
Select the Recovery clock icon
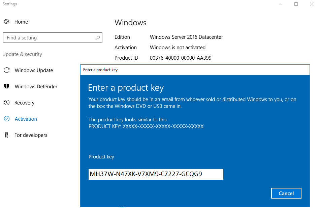click(x=7, y=102)
